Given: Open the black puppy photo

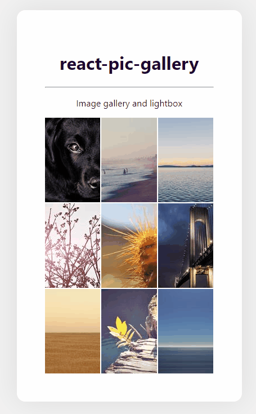Looking at the screenshot, I should coord(73,160).
